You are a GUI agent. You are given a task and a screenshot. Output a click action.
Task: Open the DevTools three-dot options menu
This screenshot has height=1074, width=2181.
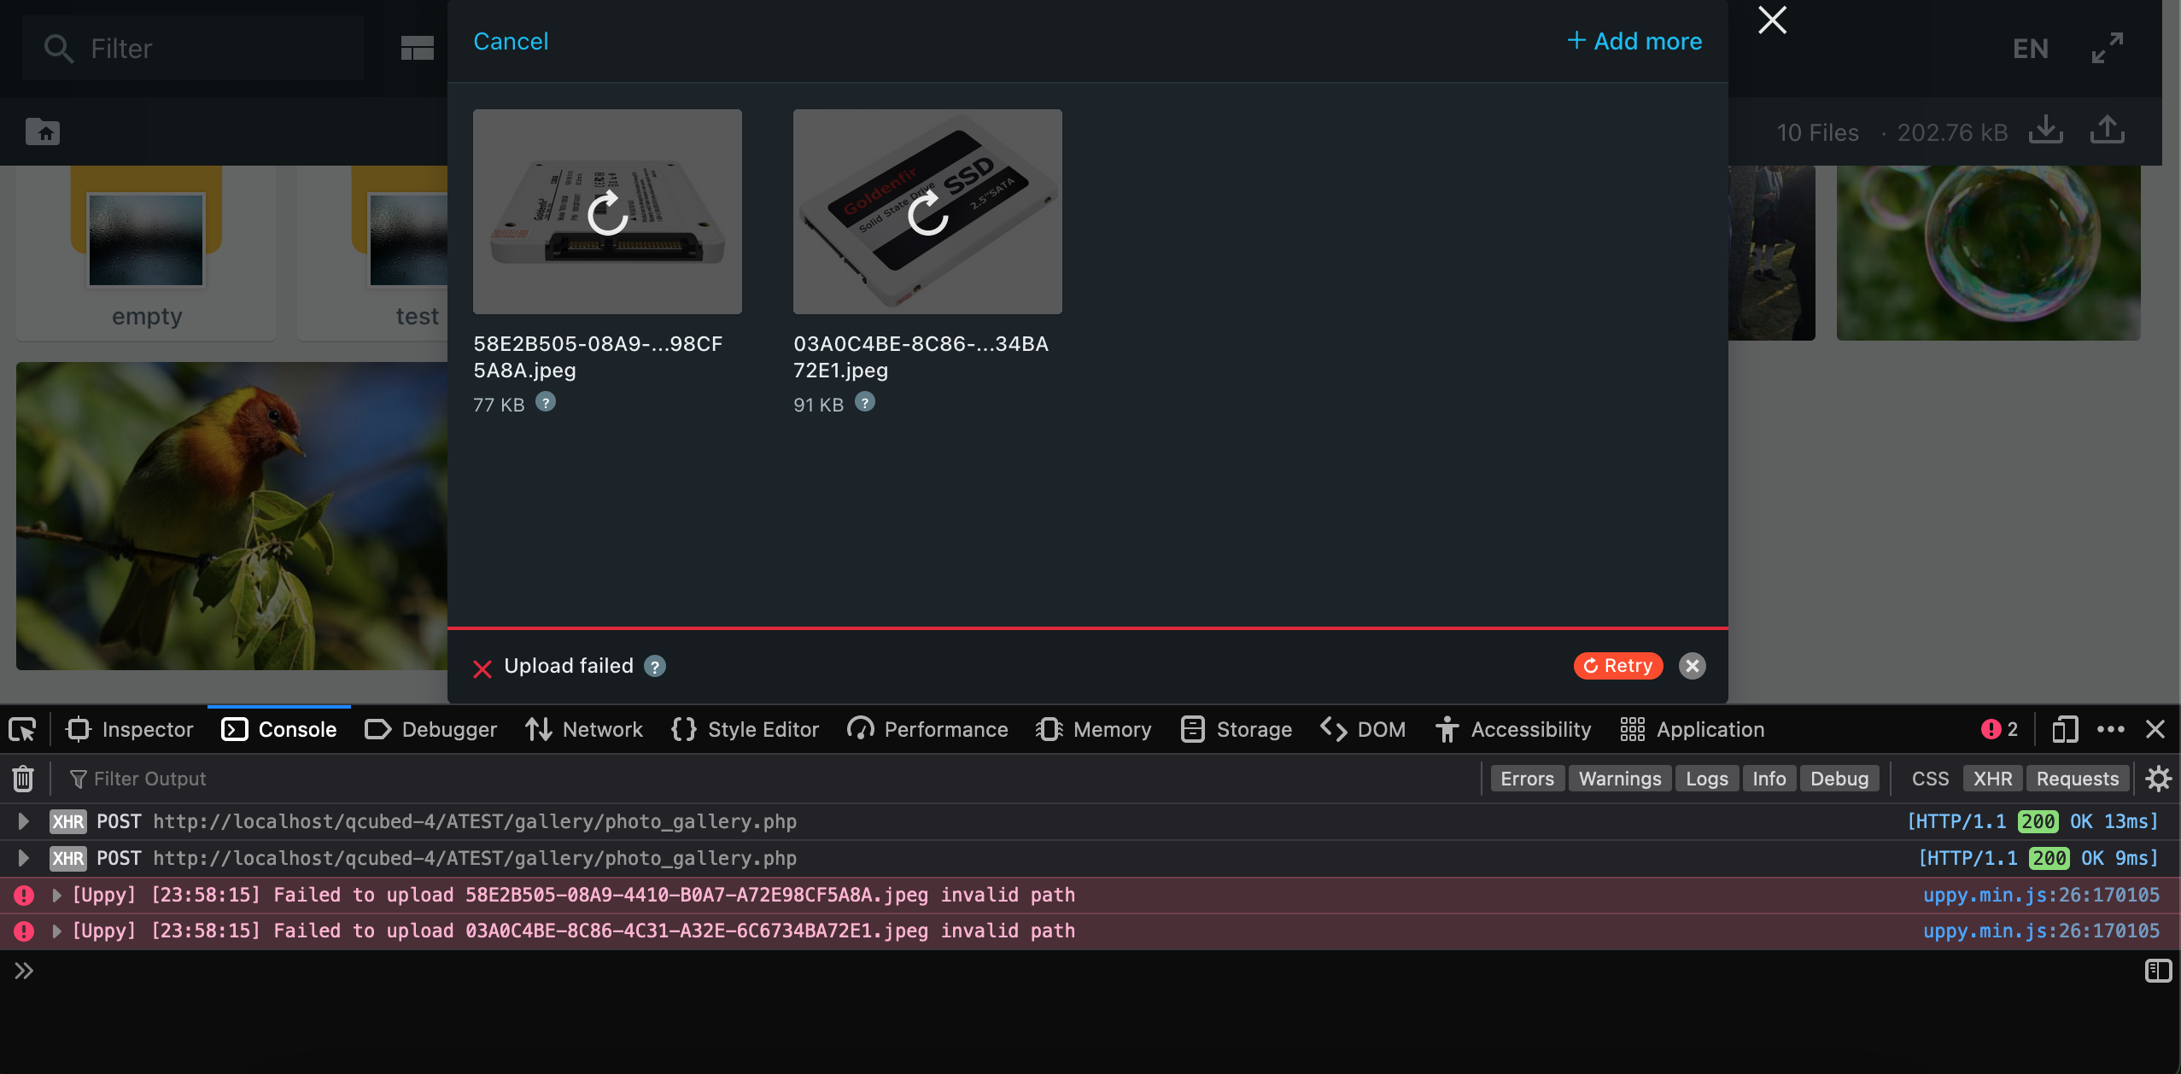coord(2111,730)
